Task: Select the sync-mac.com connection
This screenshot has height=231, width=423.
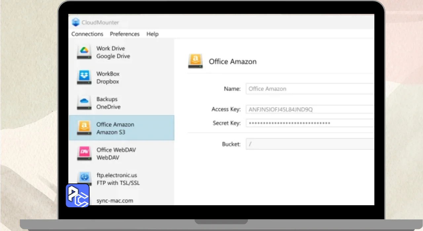Action: tap(115, 201)
